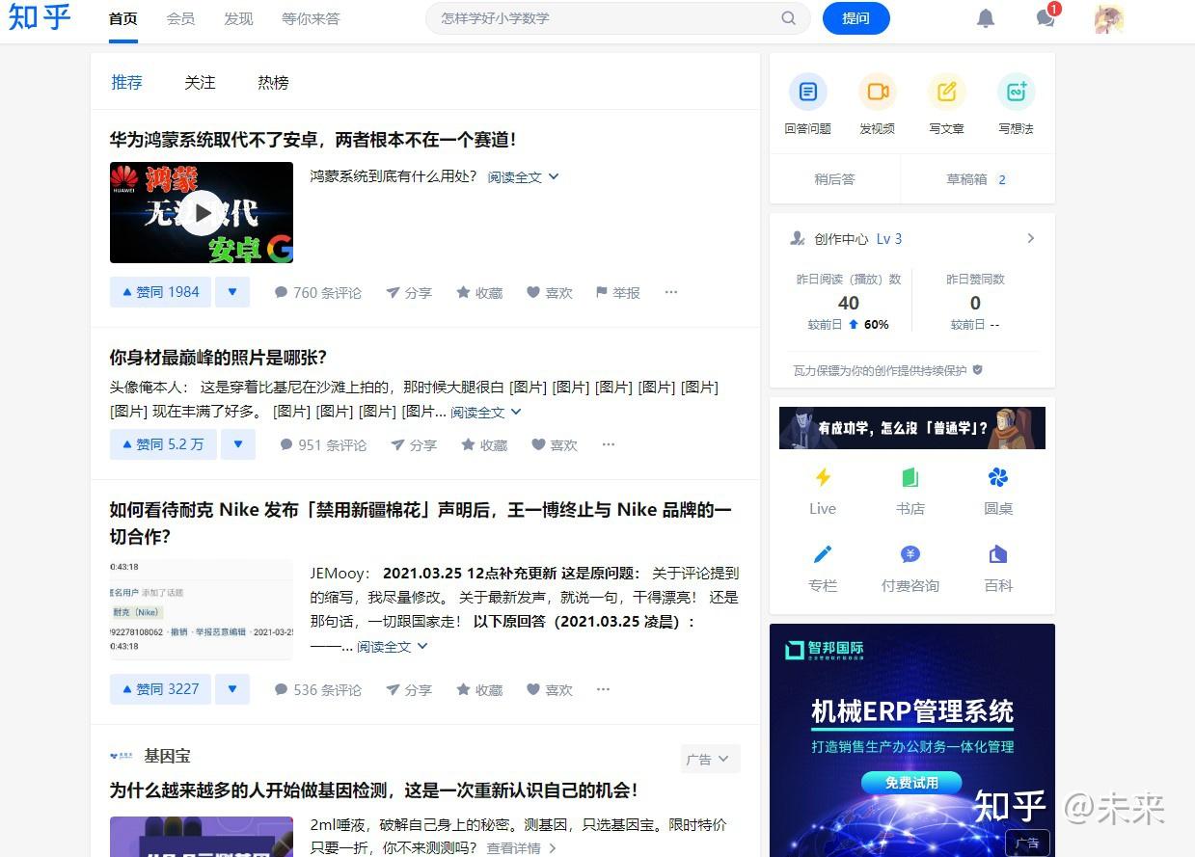
Task: Open the 广告 dropdown on 基因宝 ad
Action: tap(711, 759)
